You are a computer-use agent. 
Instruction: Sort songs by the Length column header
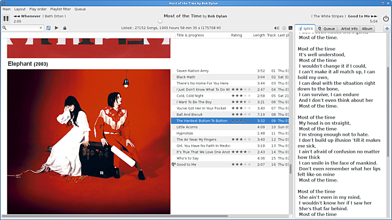pos(259,35)
